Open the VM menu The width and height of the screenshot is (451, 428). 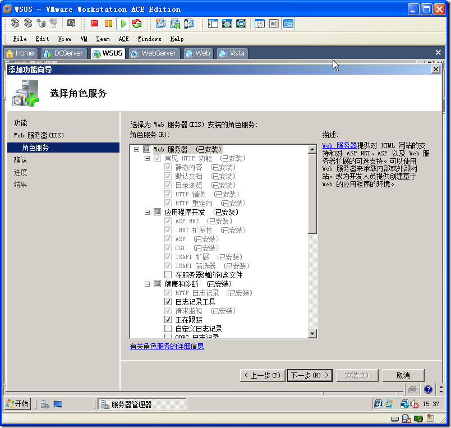tap(84, 39)
